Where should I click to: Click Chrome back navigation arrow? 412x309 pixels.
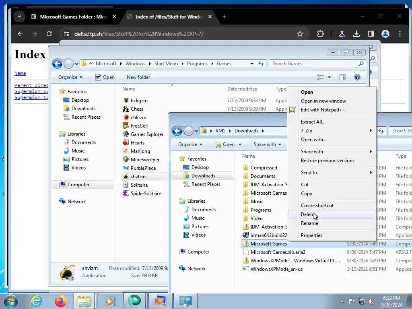pos(20,34)
